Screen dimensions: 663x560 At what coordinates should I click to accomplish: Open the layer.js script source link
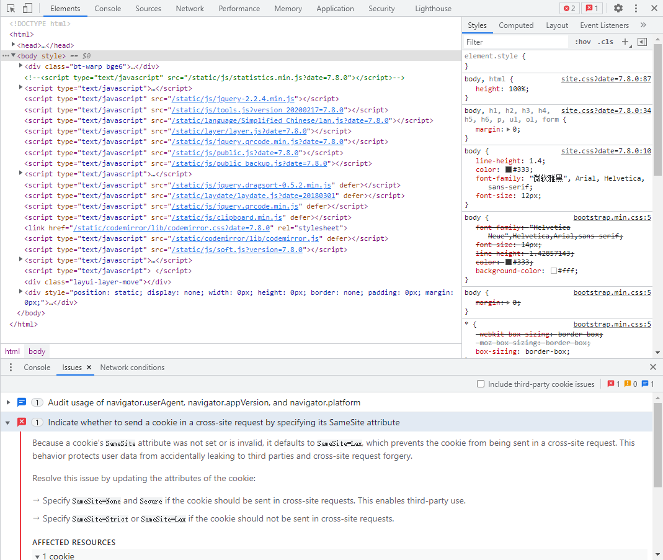239,131
